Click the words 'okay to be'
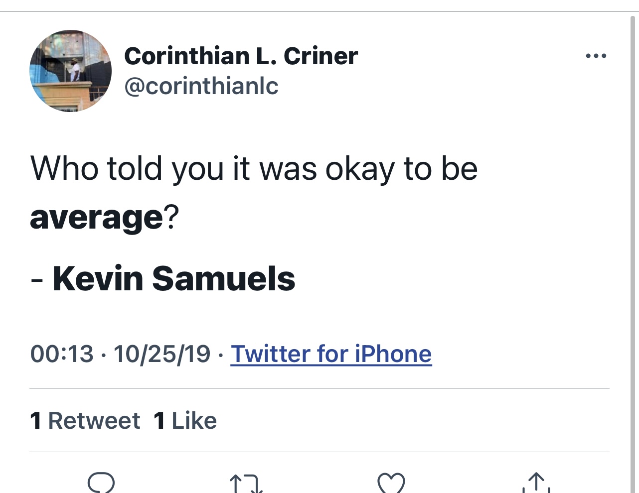639x493 pixels. tap(401, 168)
